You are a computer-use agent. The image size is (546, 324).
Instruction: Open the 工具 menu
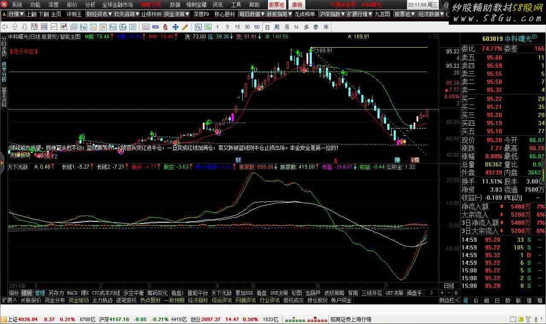[236, 5]
